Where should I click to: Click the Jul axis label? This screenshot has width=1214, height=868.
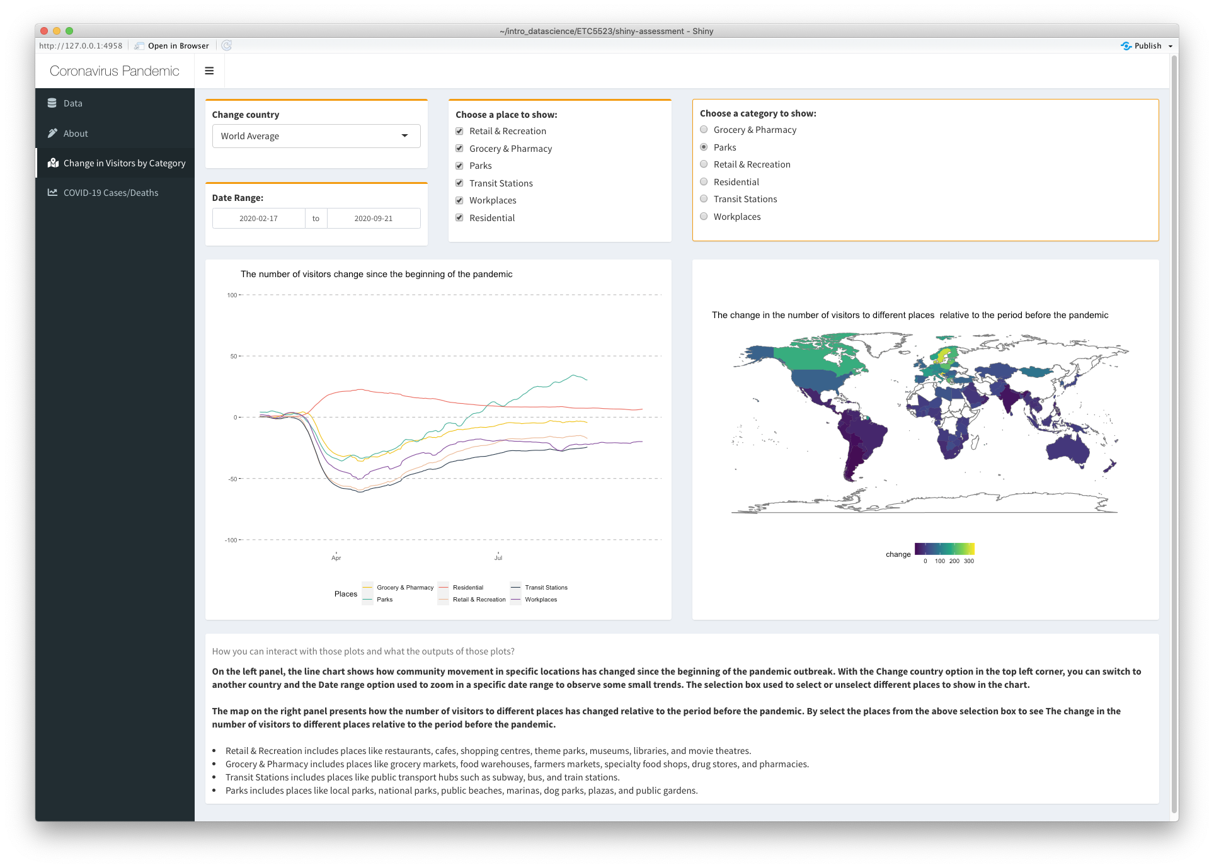click(x=498, y=558)
